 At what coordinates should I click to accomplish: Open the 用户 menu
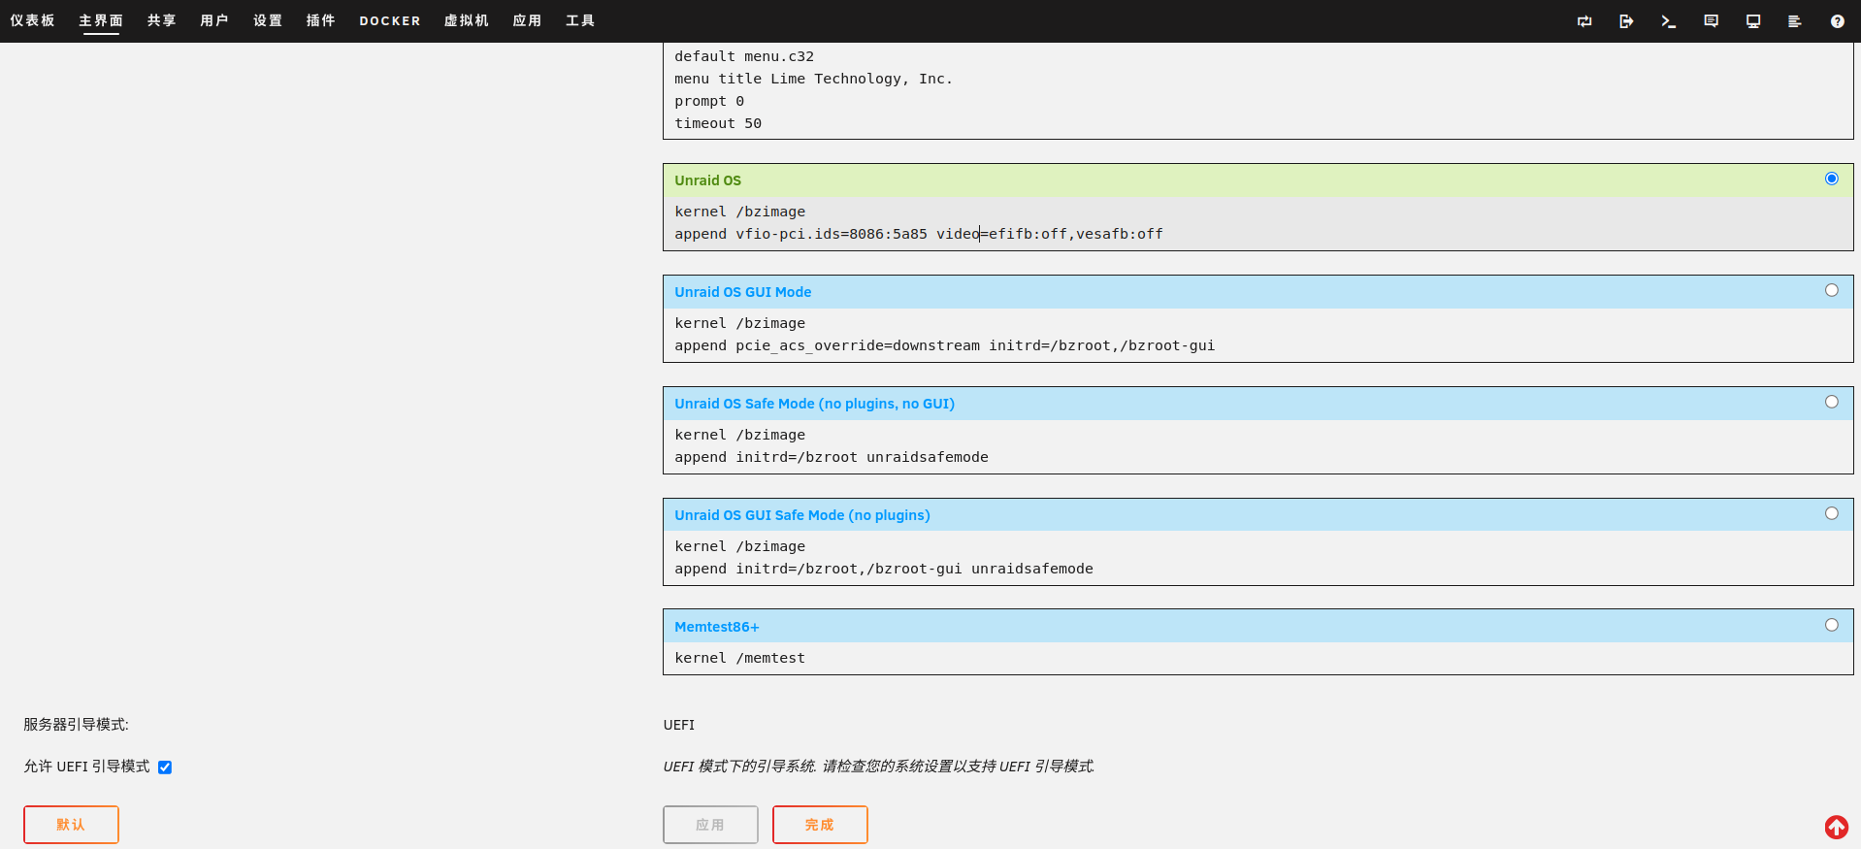pos(214,20)
